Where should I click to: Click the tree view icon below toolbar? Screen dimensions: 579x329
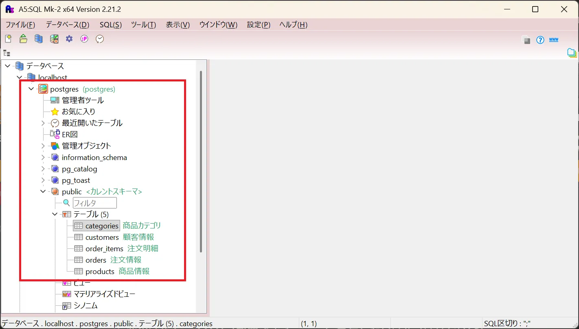[7, 53]
